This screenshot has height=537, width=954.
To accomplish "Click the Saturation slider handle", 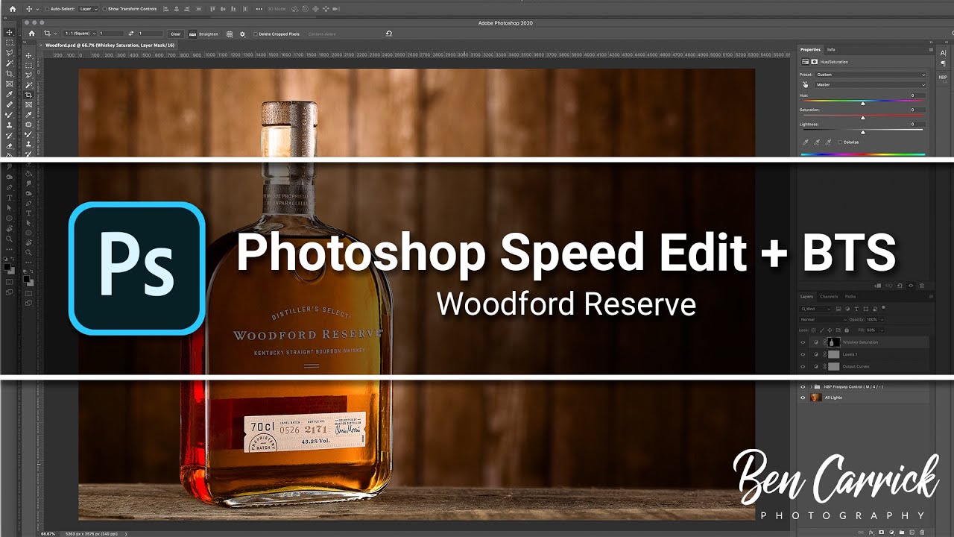I will [x=862, y=117].
